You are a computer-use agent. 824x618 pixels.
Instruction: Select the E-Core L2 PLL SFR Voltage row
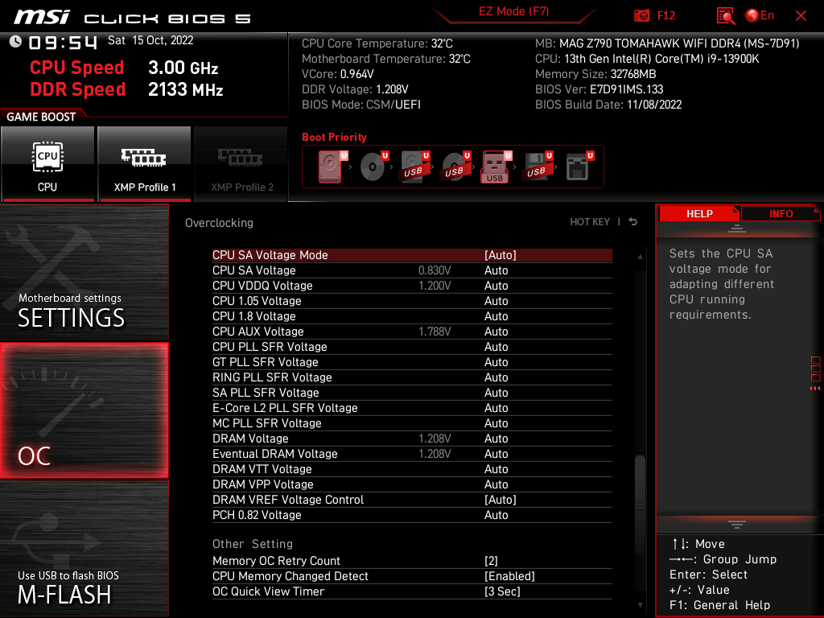click(412, 408)
